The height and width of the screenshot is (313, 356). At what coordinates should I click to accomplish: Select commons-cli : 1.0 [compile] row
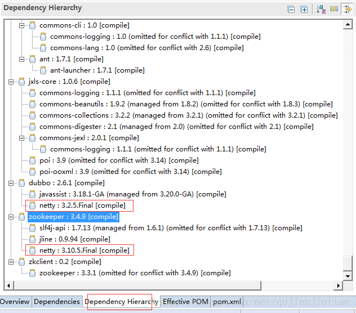point(84,25)
